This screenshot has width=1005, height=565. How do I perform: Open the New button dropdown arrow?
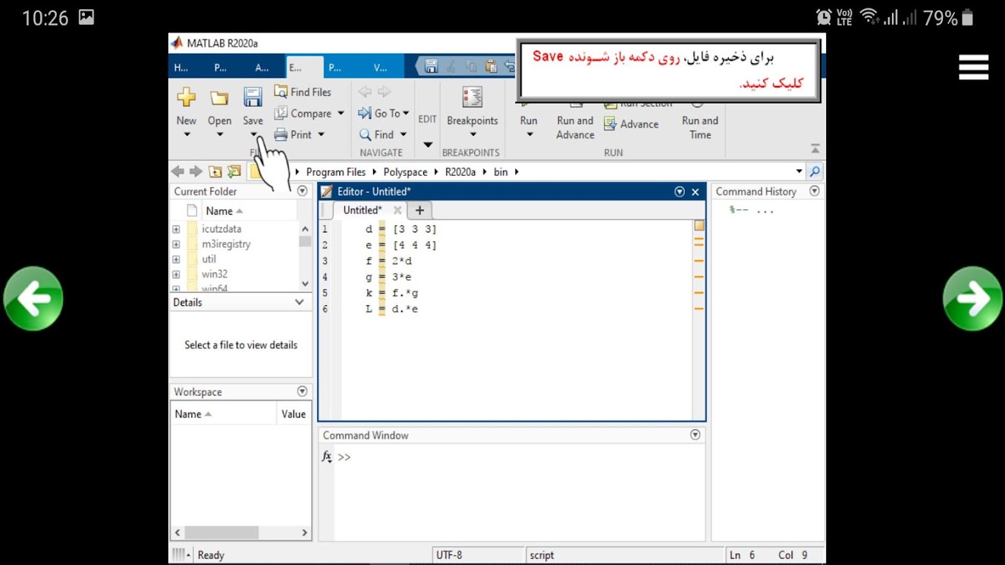pos(187,134)
